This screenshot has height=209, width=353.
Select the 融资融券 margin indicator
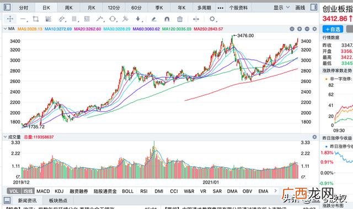pos(79,191)
